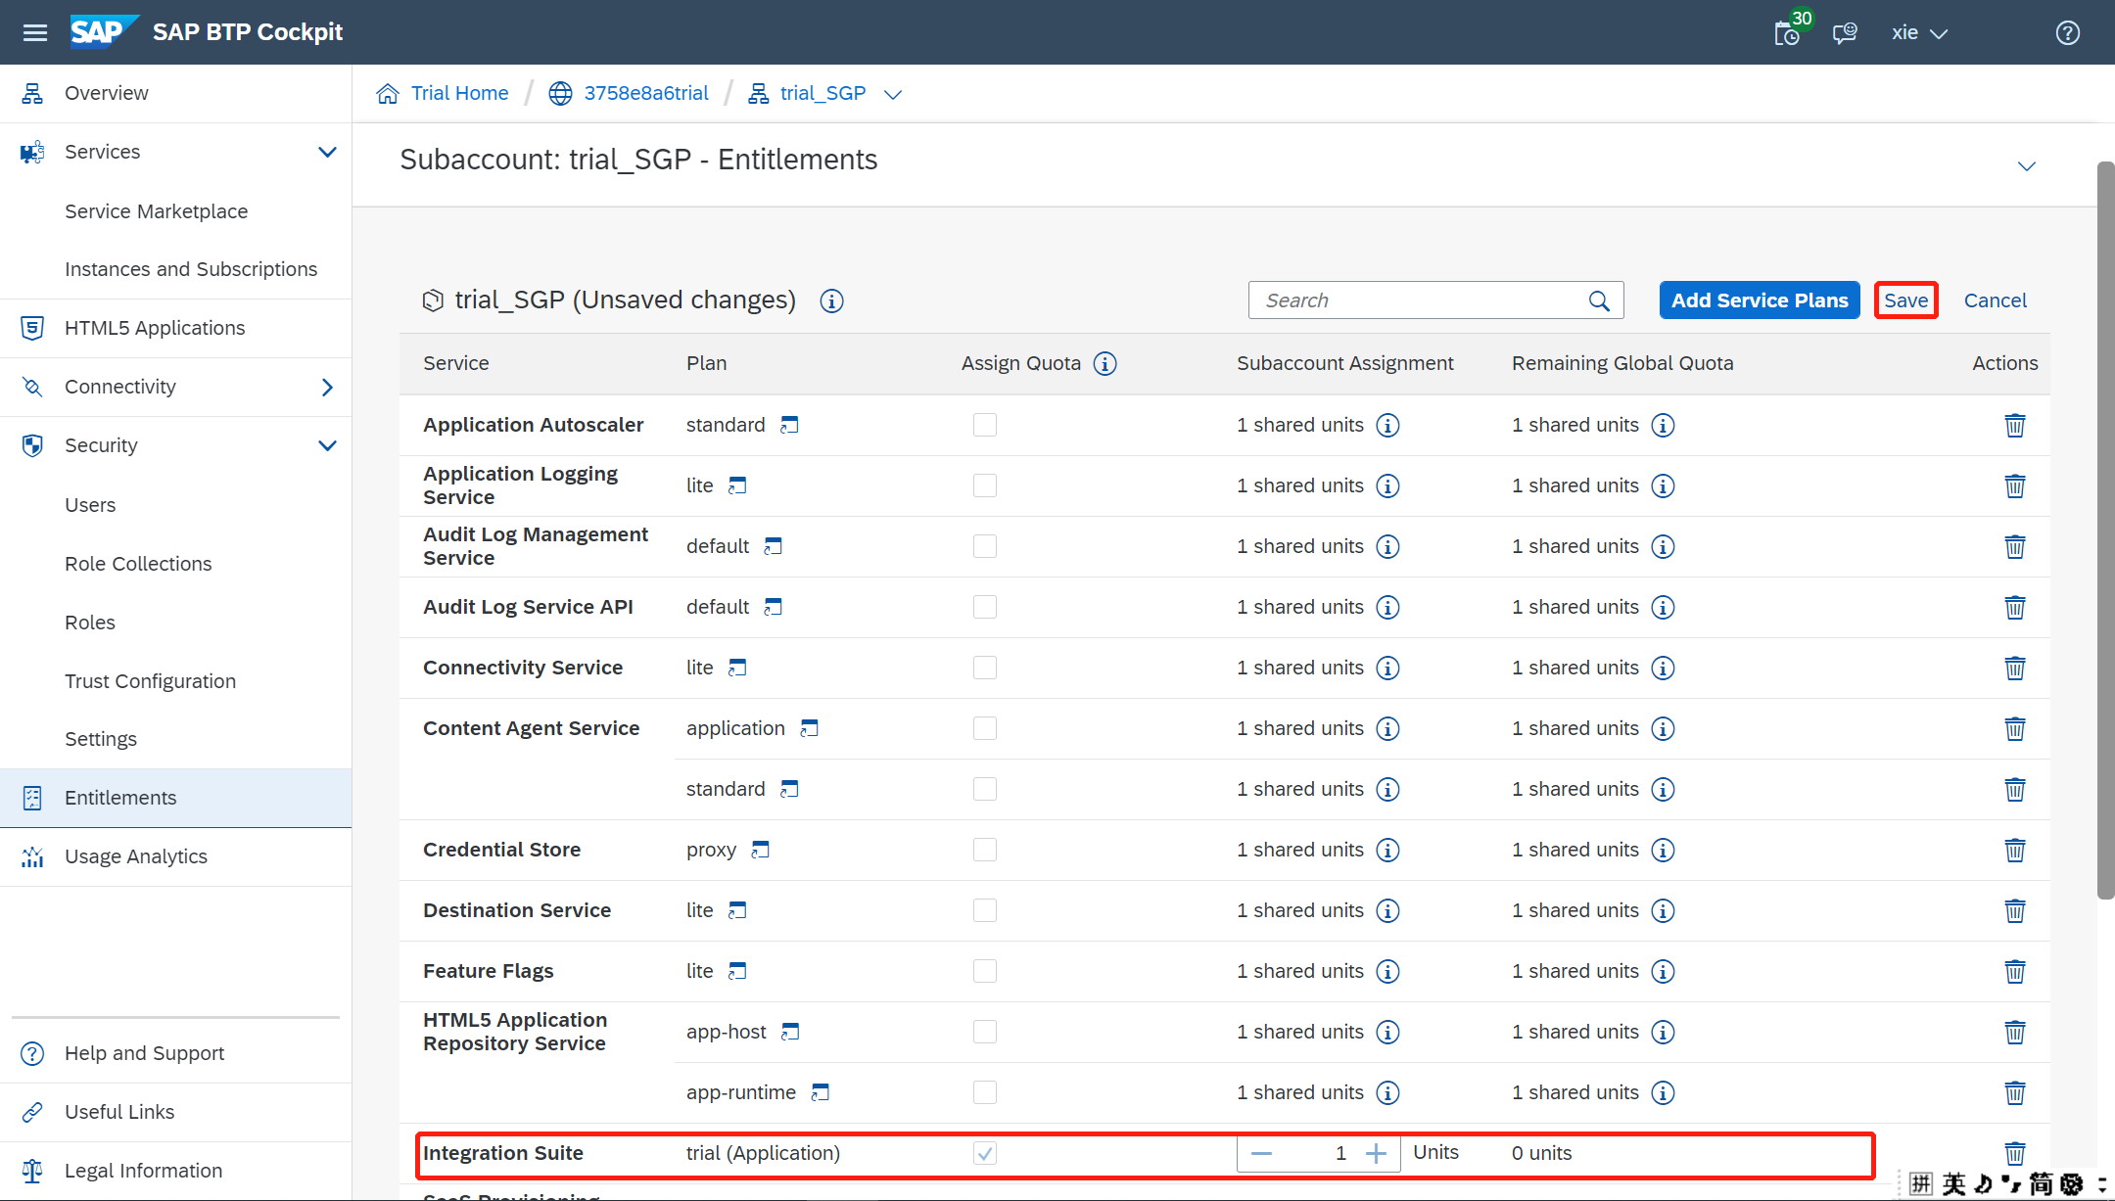Toggle Assign Quota checkbox for Audit Log Service API
This screenshot has height=1201, width=2115.
click(985, 607)
